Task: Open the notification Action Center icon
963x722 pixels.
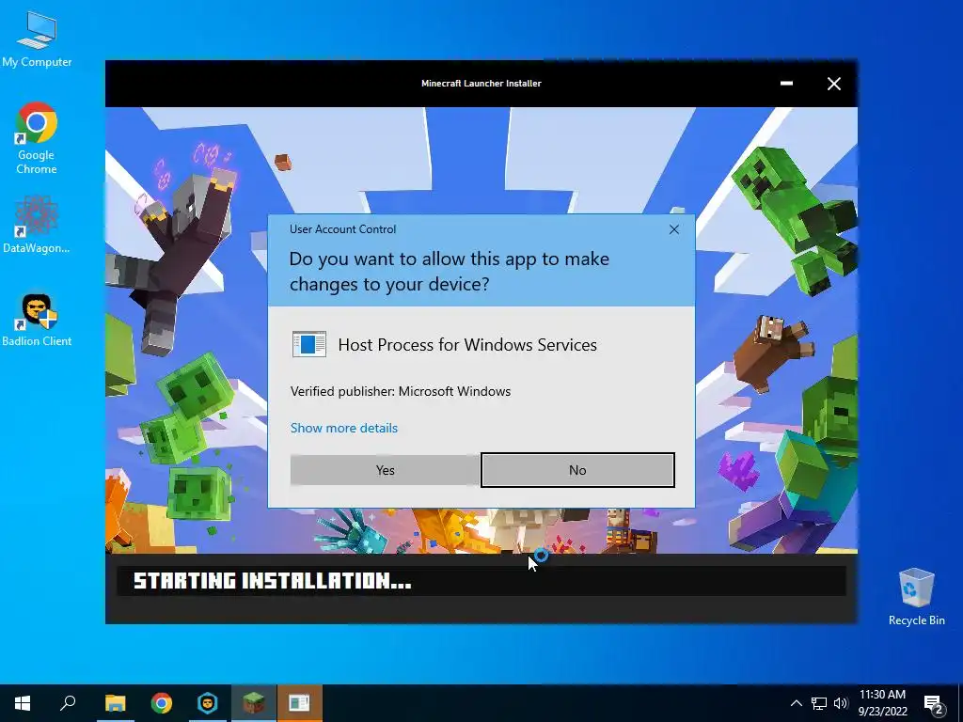Action: [934, 703]
